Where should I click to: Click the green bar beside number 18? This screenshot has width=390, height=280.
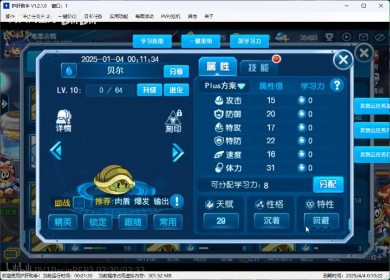click(x=94, y=248)
